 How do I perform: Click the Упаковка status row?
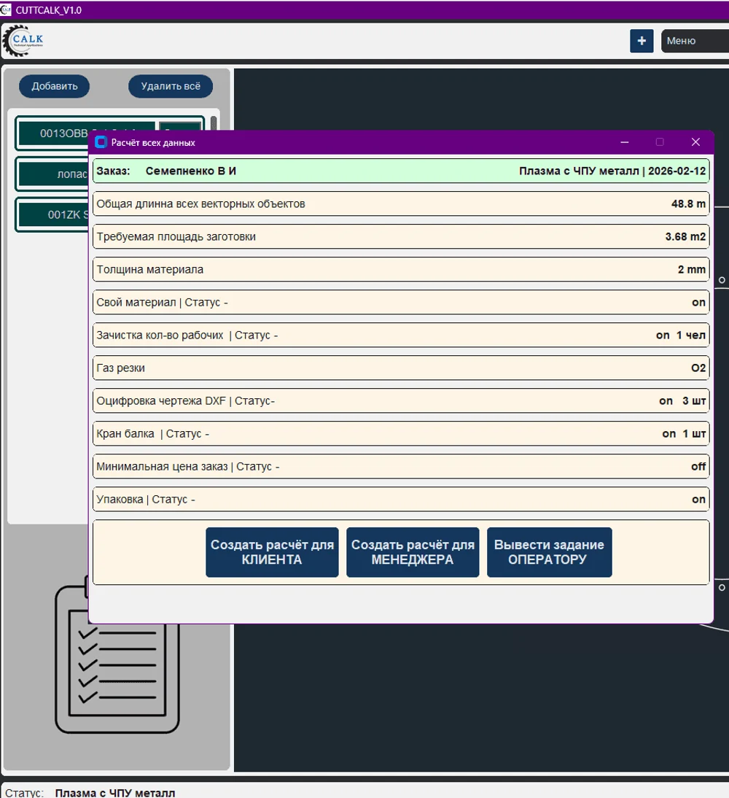401,500
